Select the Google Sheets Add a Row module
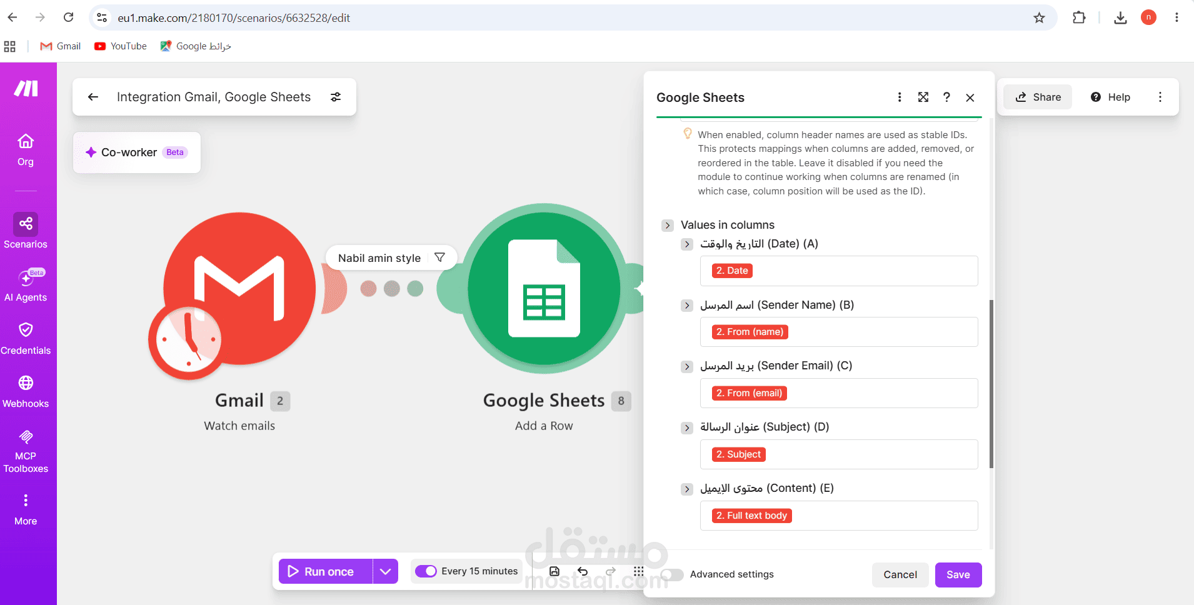Screen dimensions: 1194x605 point(544,288)
